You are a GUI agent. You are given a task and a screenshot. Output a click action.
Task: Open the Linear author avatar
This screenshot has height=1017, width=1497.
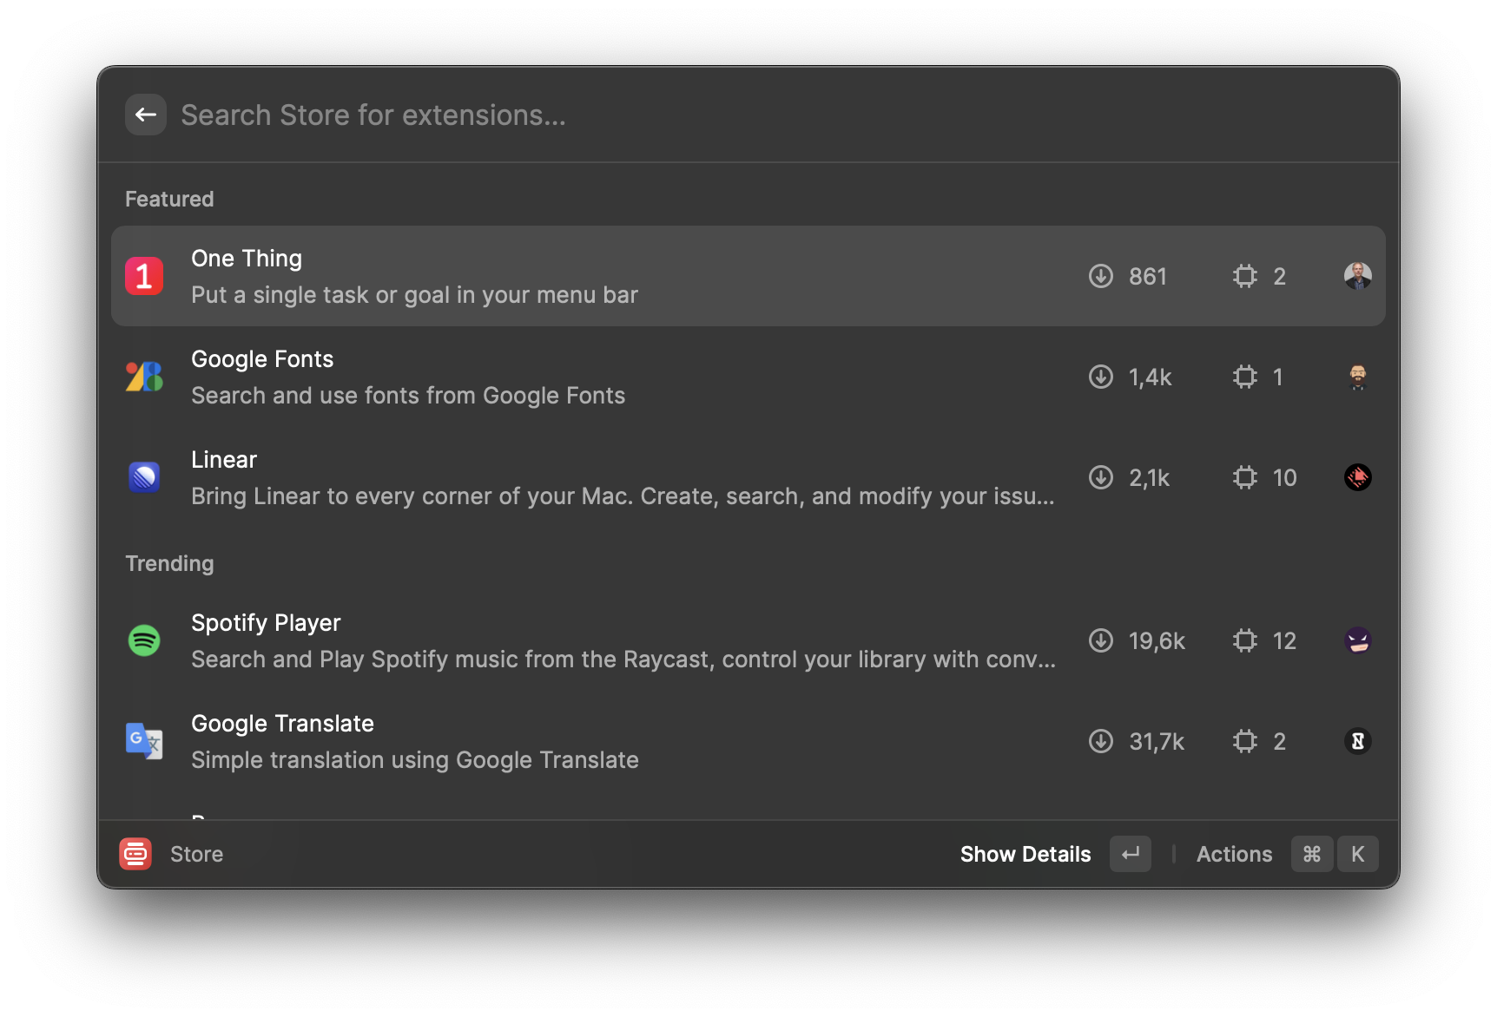click(1358, 477)
